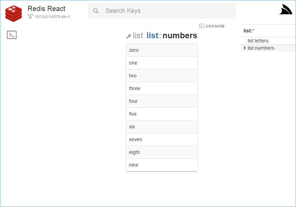296x207 pixels.
Task: Click the list:* pattern heading
Action: click(249, 31)
